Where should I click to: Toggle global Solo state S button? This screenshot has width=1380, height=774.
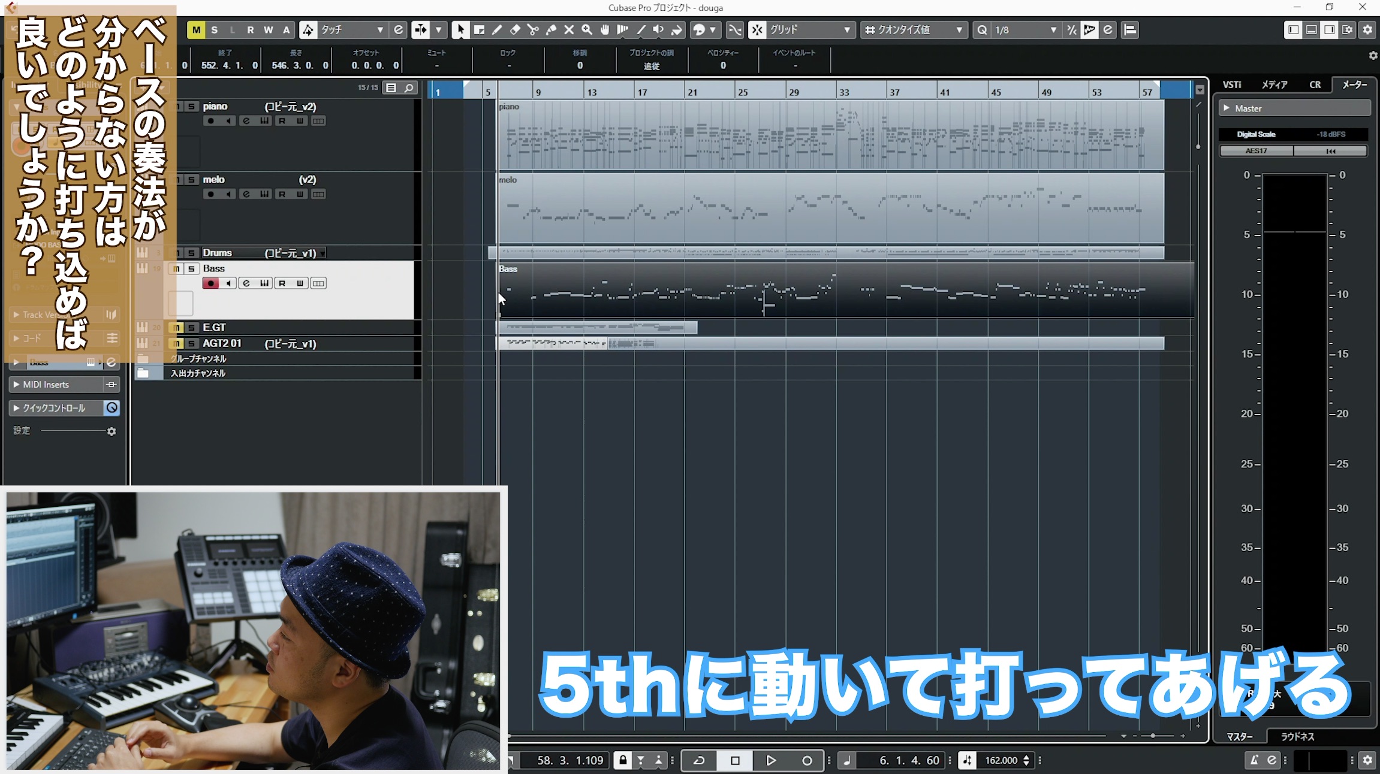pos(215,30)
